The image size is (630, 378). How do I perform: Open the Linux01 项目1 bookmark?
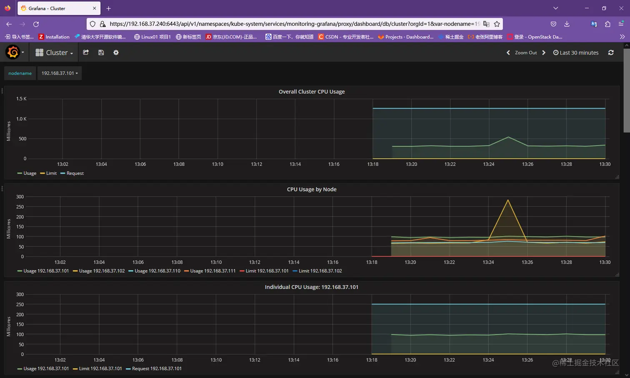tap(152, 37)
